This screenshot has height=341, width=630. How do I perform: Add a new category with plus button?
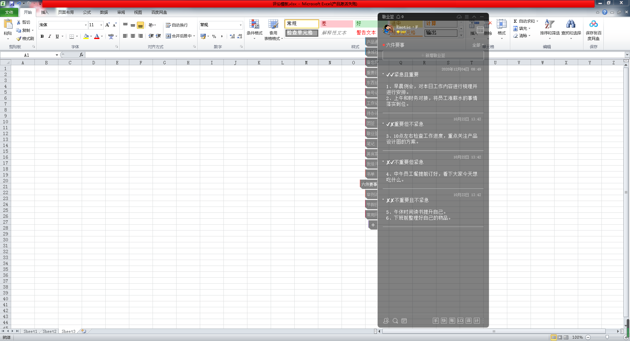(373, 225)
